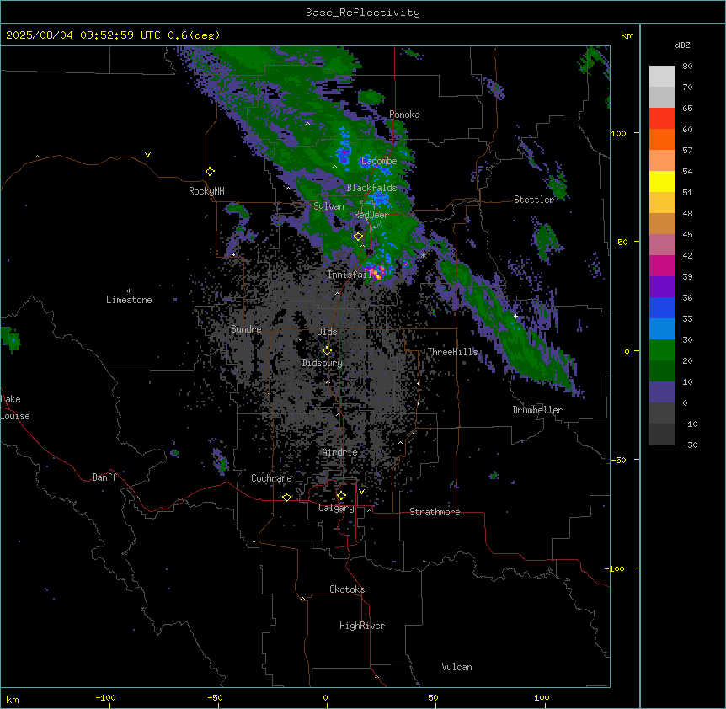
Task: Pick the light gray swatch between 80 and 70 dBZ
Action: point(662,77)
